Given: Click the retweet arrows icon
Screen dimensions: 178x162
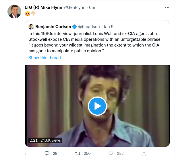Looking at the screenshot, I should tap(77, 153).
